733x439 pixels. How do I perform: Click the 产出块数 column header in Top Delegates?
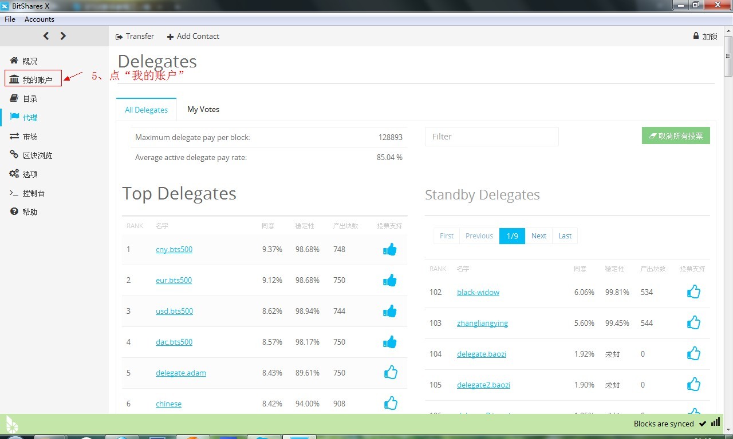345,226
